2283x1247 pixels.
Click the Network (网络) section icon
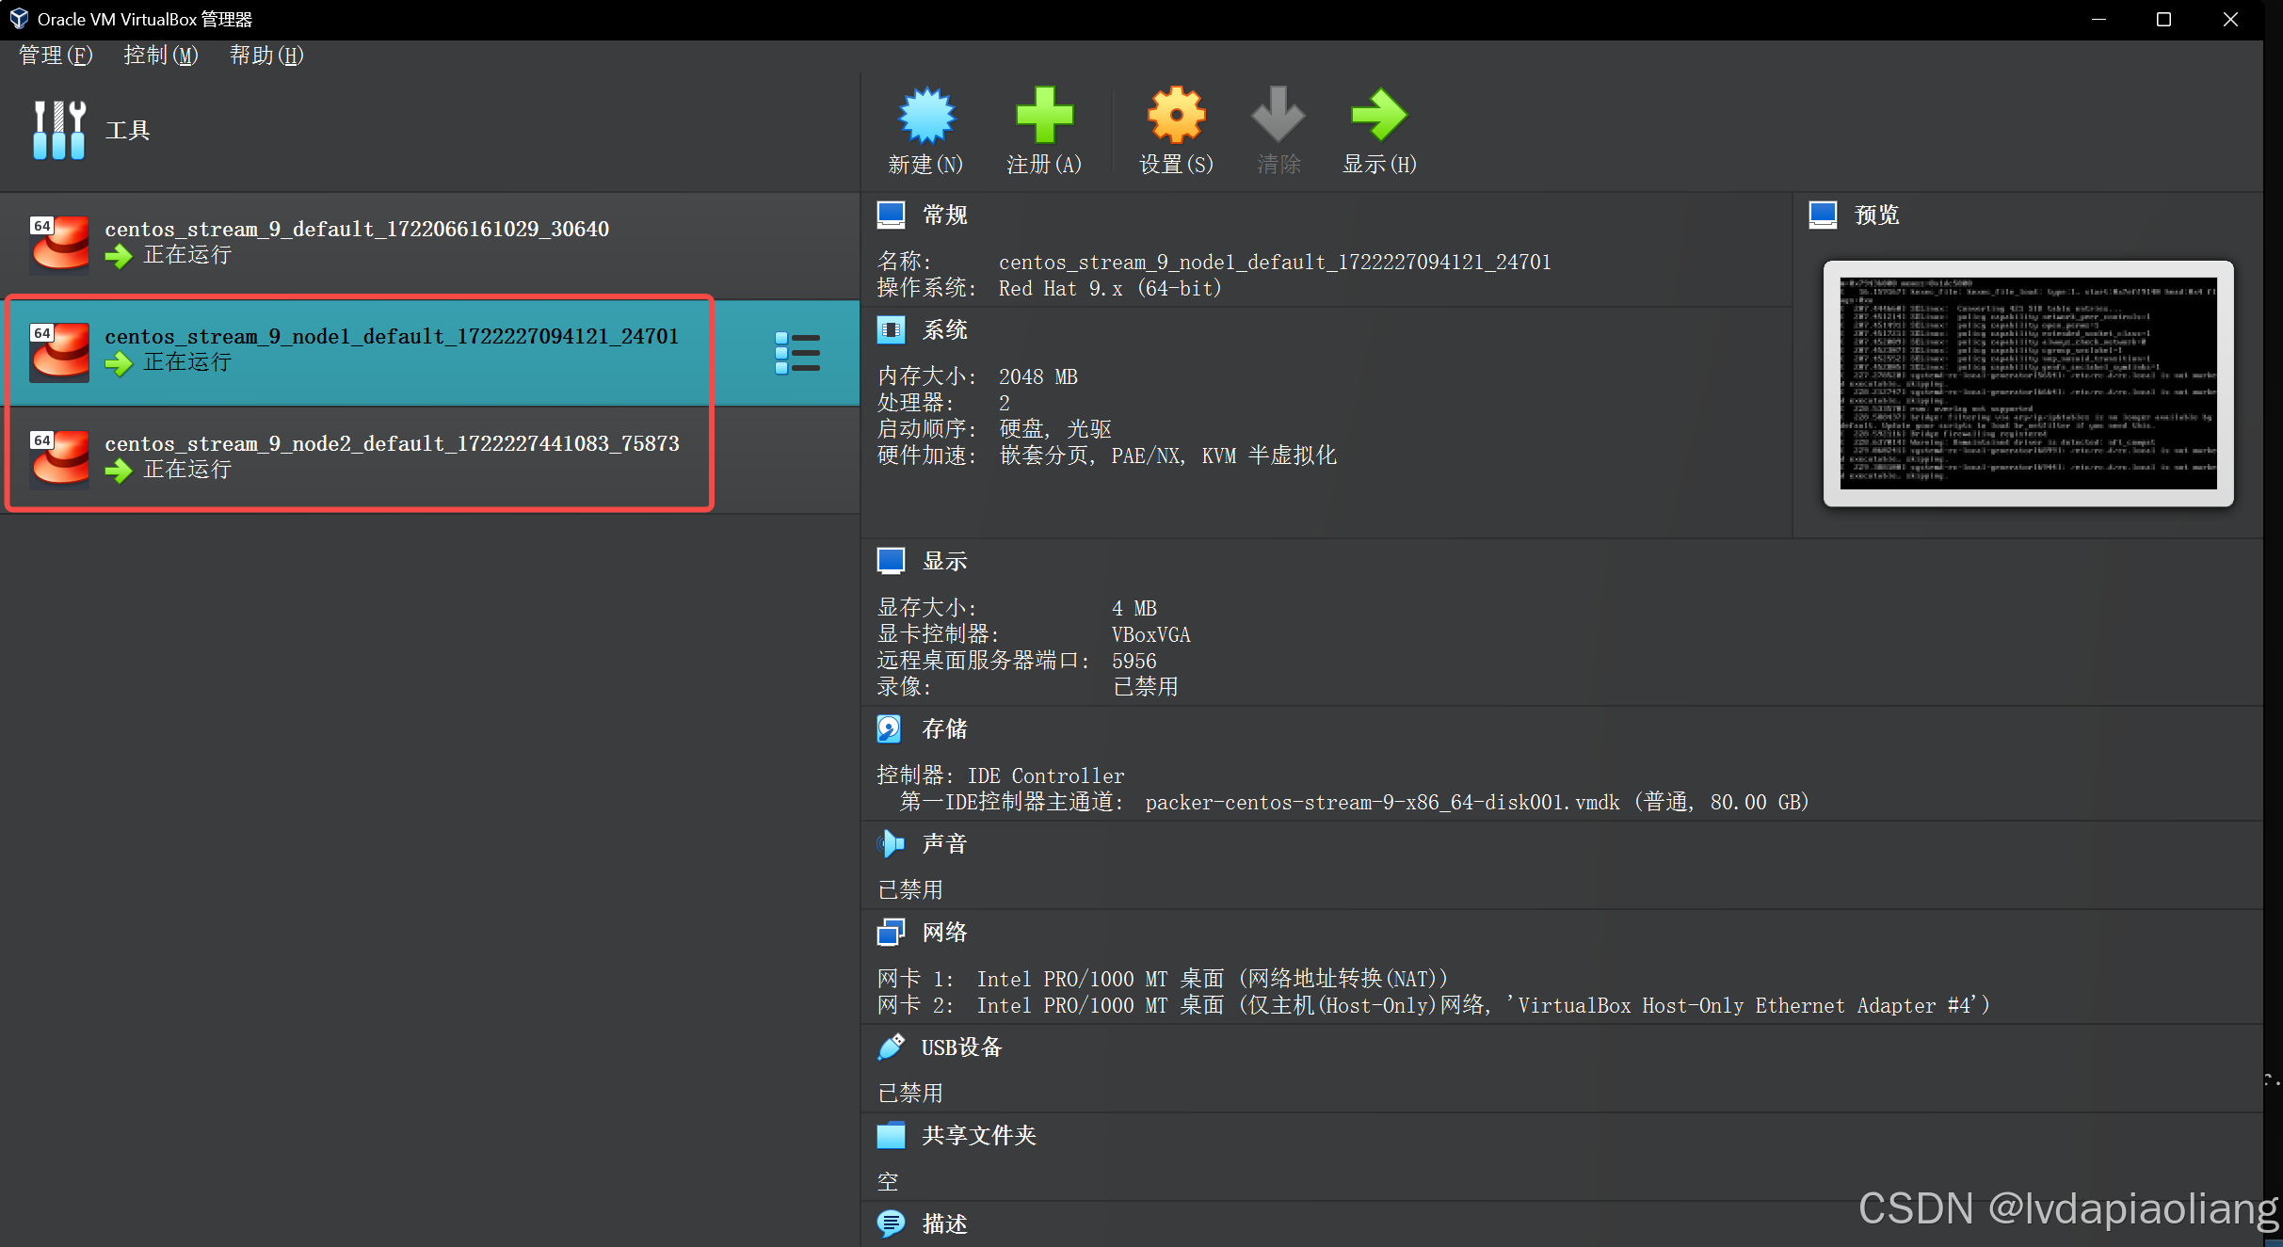click(x=891, y=932)
